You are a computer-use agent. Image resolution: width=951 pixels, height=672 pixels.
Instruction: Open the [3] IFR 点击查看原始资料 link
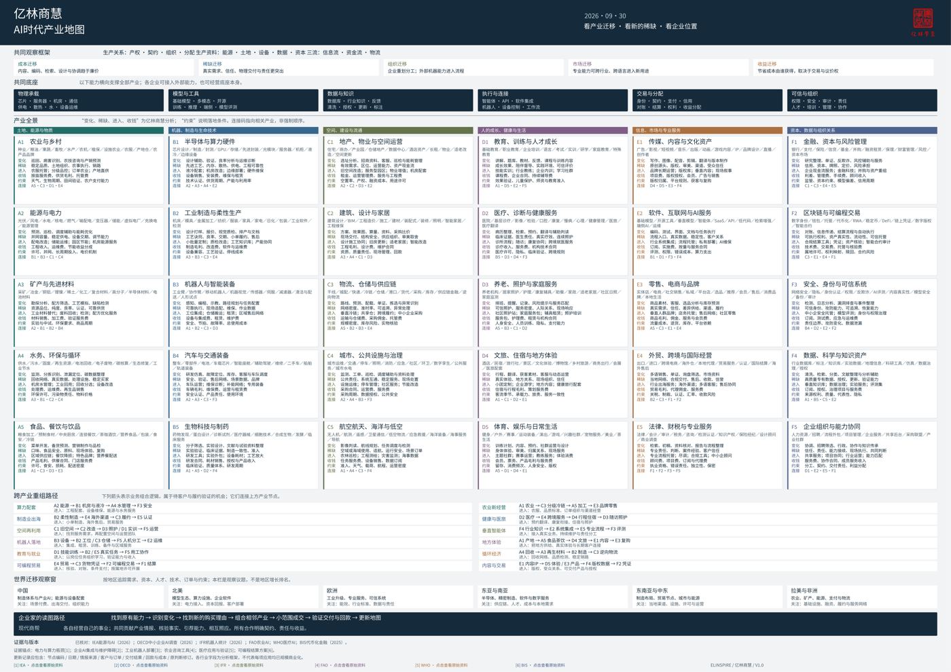[239, 665]
